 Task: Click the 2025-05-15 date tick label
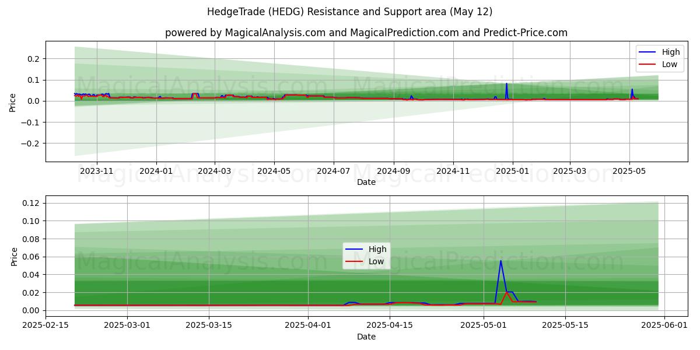pyautogui.click(x=565, y=325)
